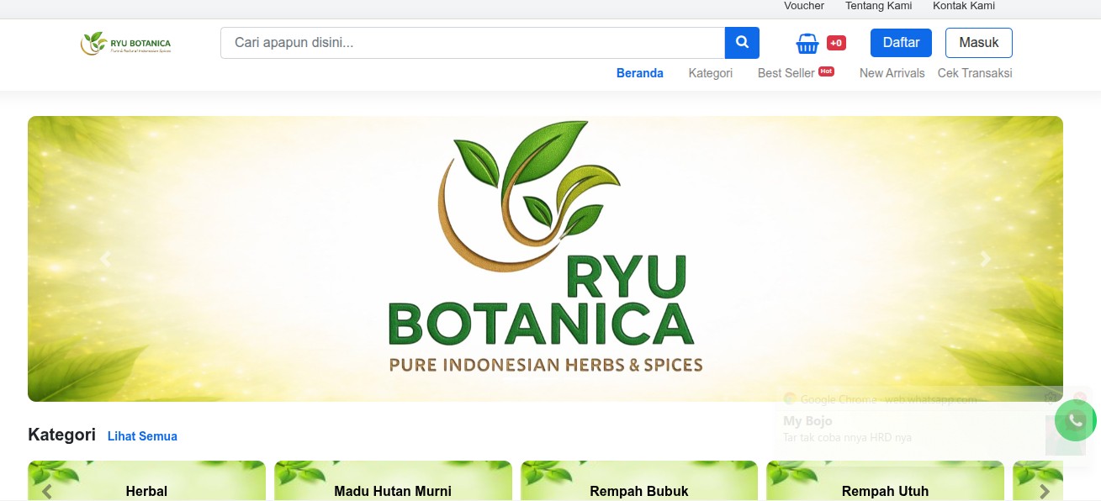Open the Rempah Bubuk category card

639,481
